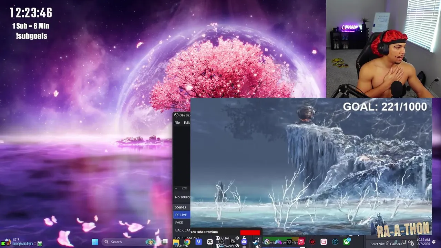Click the YouTube Premium tooltip label
This screenshot has height=248, width=441.
pyautogui.click(x=204, y=232)
